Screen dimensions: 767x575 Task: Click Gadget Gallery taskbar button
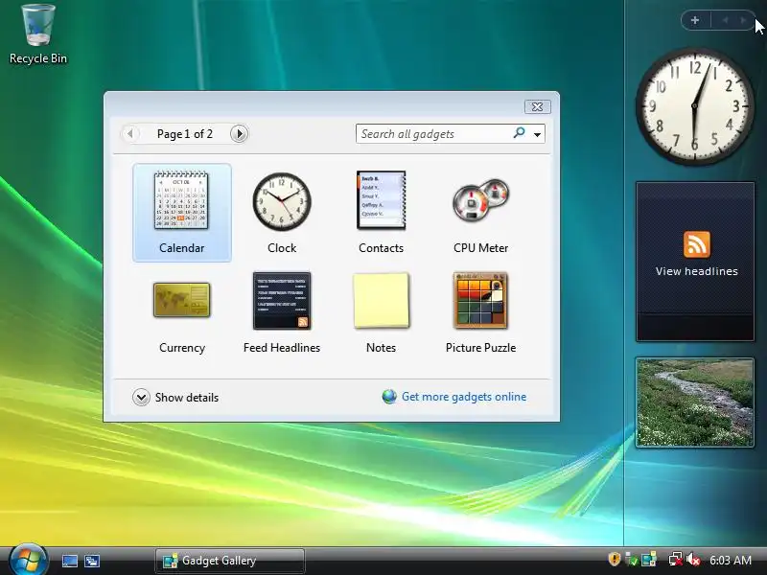click(x=230, y=561)
